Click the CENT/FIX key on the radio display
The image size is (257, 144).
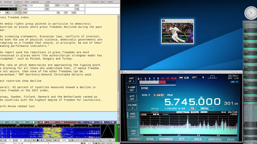tap(215, 139)
